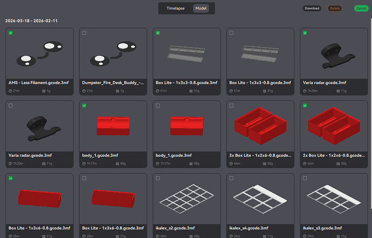
Task: Click the date range text 2026-03-18 - 2026-02-11
Action: (x=31, y=21)
